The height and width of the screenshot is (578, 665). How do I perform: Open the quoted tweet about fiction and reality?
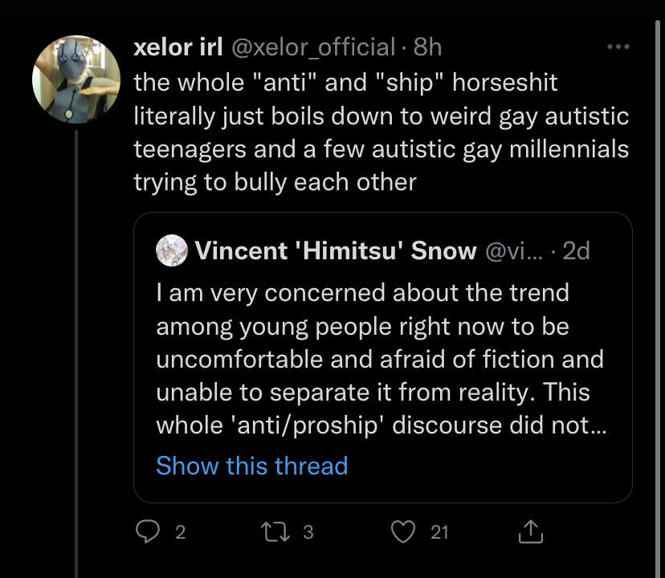pos(381,357)
